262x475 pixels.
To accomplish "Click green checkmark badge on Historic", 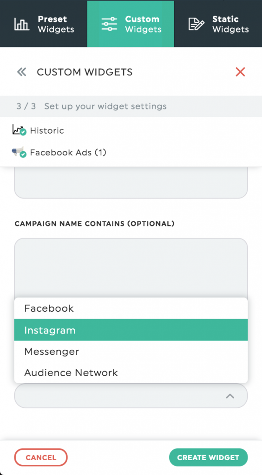I will (x=23, y=132).
